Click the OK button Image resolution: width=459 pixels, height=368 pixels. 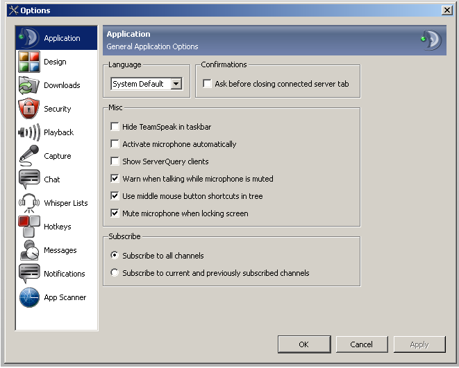tap(304, 344)
